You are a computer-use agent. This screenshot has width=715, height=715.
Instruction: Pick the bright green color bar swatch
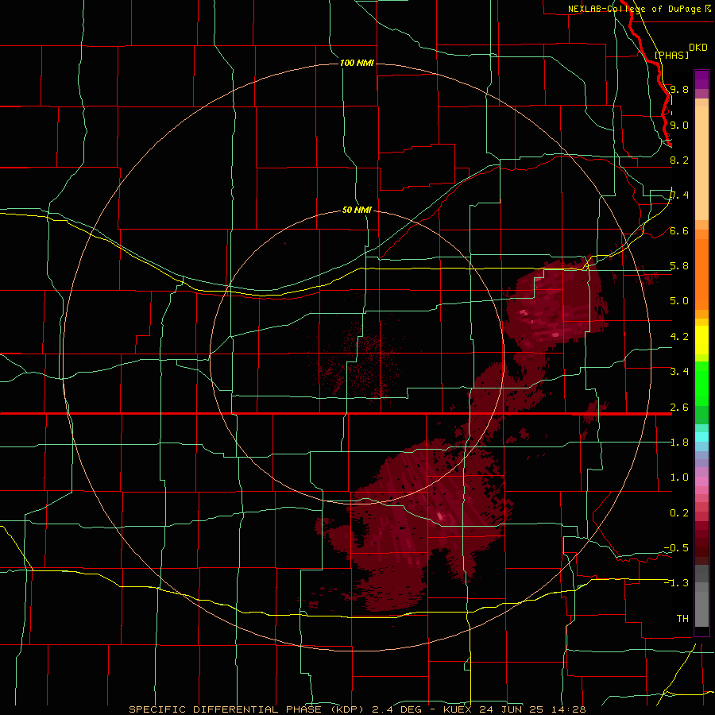click(701, 384)
